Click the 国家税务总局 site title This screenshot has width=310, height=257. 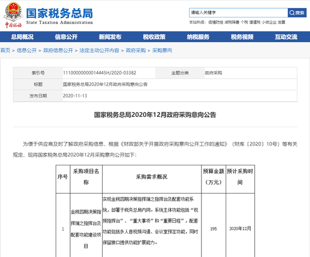click(59, 14)
